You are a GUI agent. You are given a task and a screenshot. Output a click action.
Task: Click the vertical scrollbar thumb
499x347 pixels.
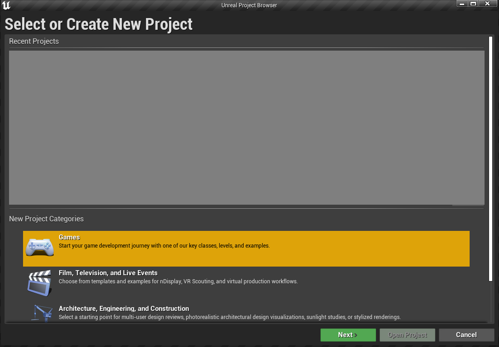pyautogui.click(x=490, y=159)
